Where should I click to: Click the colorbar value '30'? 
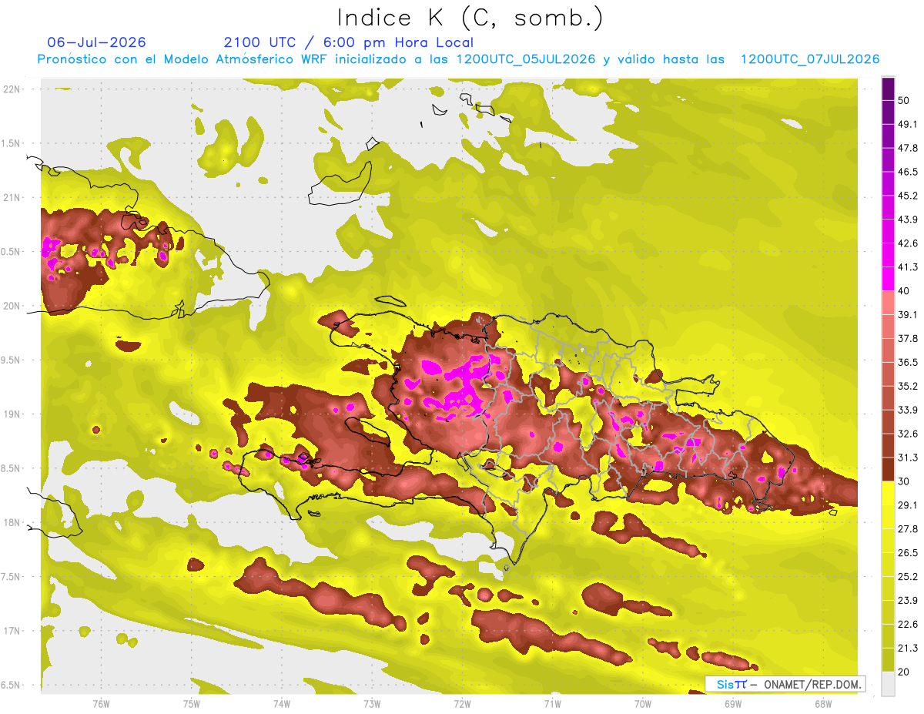pos(905,481)
